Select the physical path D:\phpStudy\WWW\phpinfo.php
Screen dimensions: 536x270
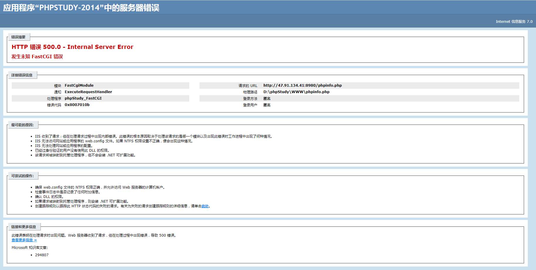(297, 92)
